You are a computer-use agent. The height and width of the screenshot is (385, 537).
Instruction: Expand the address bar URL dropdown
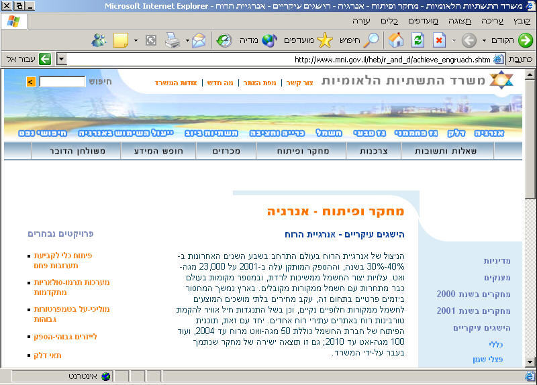click(x=62, y=59)
